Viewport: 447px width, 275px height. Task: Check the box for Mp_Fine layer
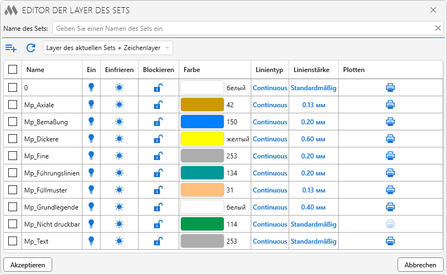(13, 156)
